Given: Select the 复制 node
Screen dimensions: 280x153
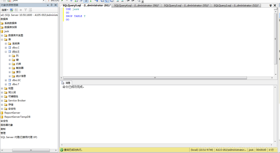Looking at the screenshot, I should click(3, 129).
